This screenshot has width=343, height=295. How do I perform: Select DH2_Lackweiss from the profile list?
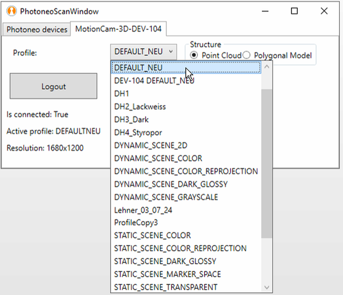point(186,107)
